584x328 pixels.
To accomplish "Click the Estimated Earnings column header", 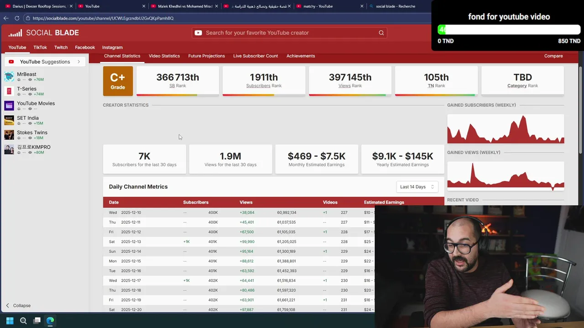I will coord(384,202).
